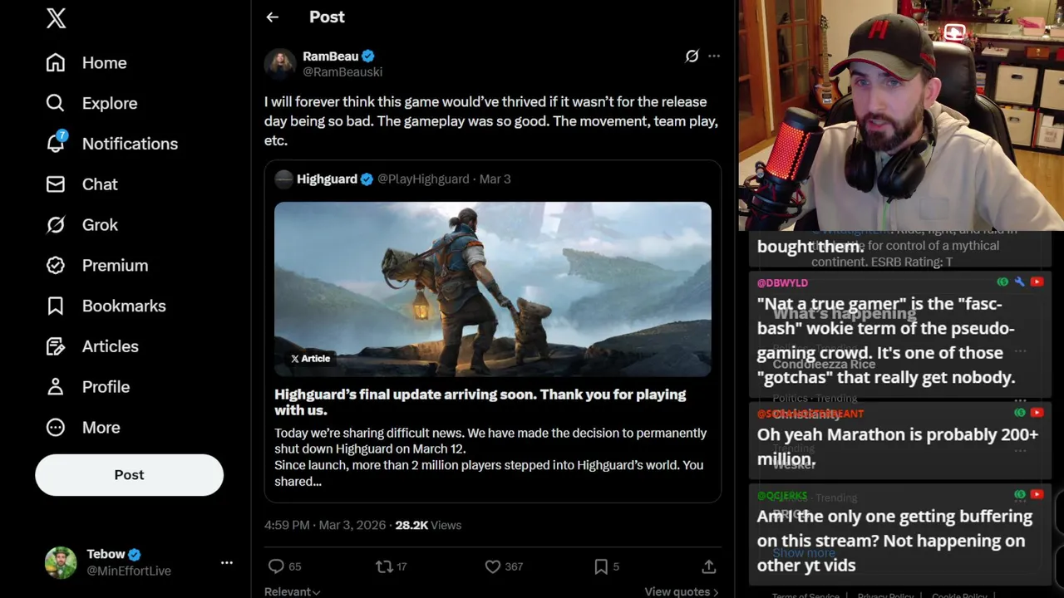Click the reply comment icon

[x=276, y=566]
